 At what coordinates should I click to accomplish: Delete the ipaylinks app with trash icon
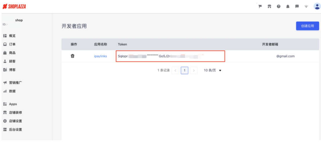(72, 56)
